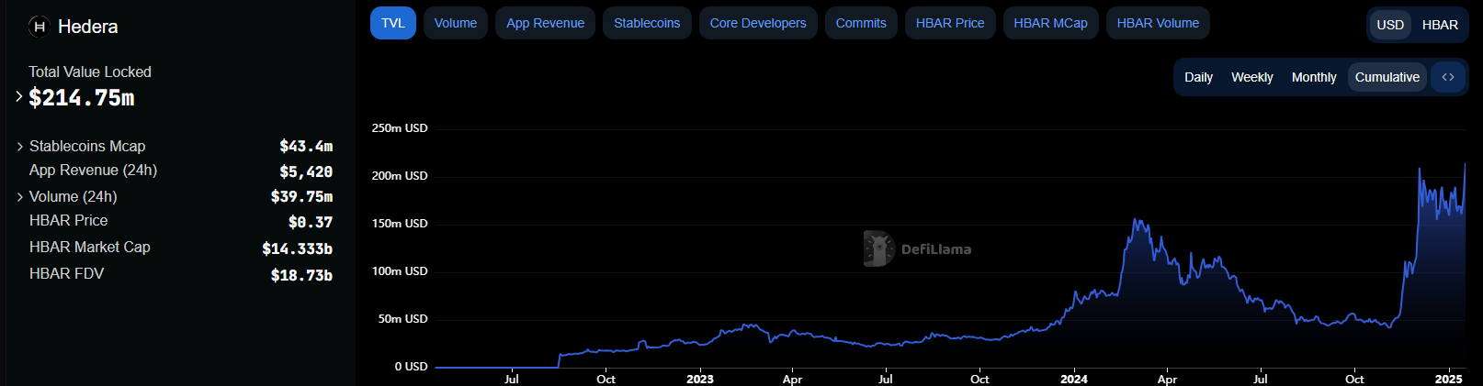
Task: Click the 200m USD axis label
Action: coord(400,176)
